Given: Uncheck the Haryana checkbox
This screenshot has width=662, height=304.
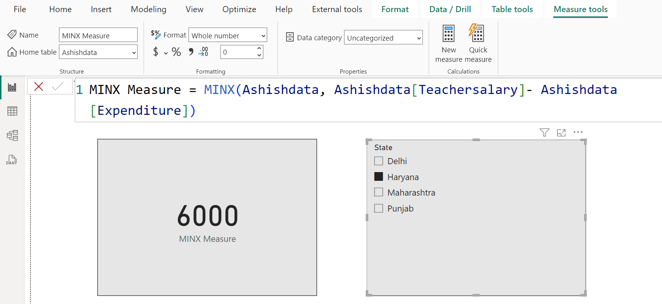Looking at the screenshot, I should pos(379,177).
